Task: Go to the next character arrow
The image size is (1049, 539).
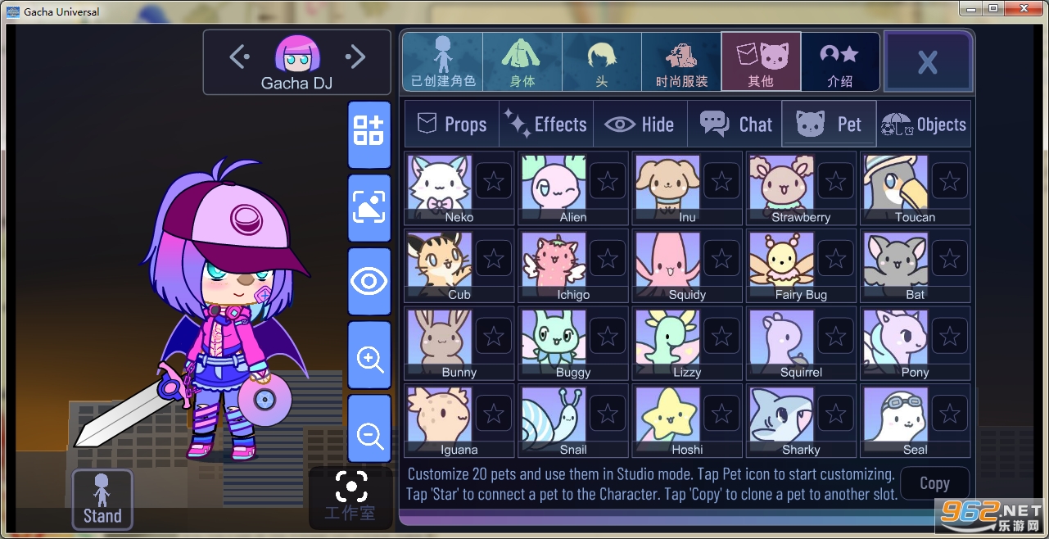Action: click(355, 57)
